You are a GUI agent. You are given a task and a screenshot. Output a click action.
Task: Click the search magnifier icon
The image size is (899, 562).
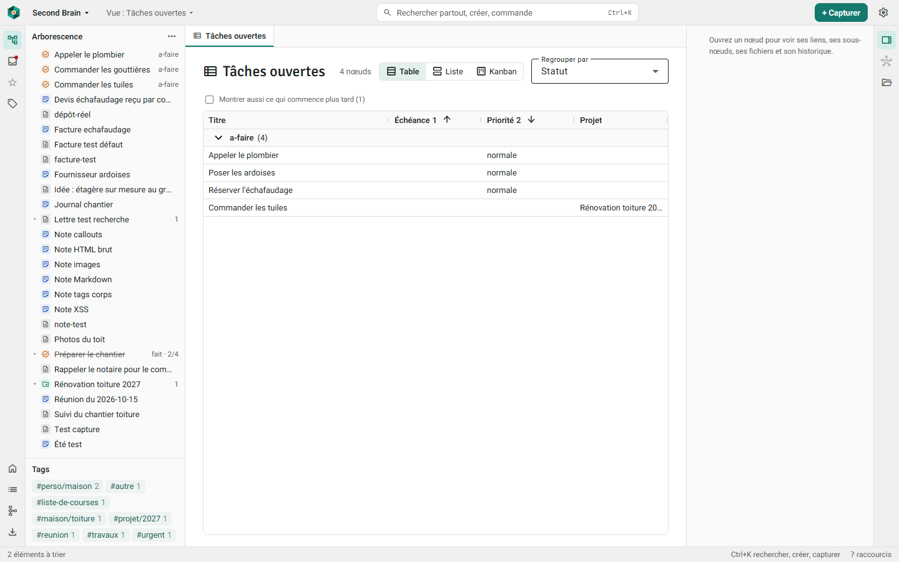point(387,12)
